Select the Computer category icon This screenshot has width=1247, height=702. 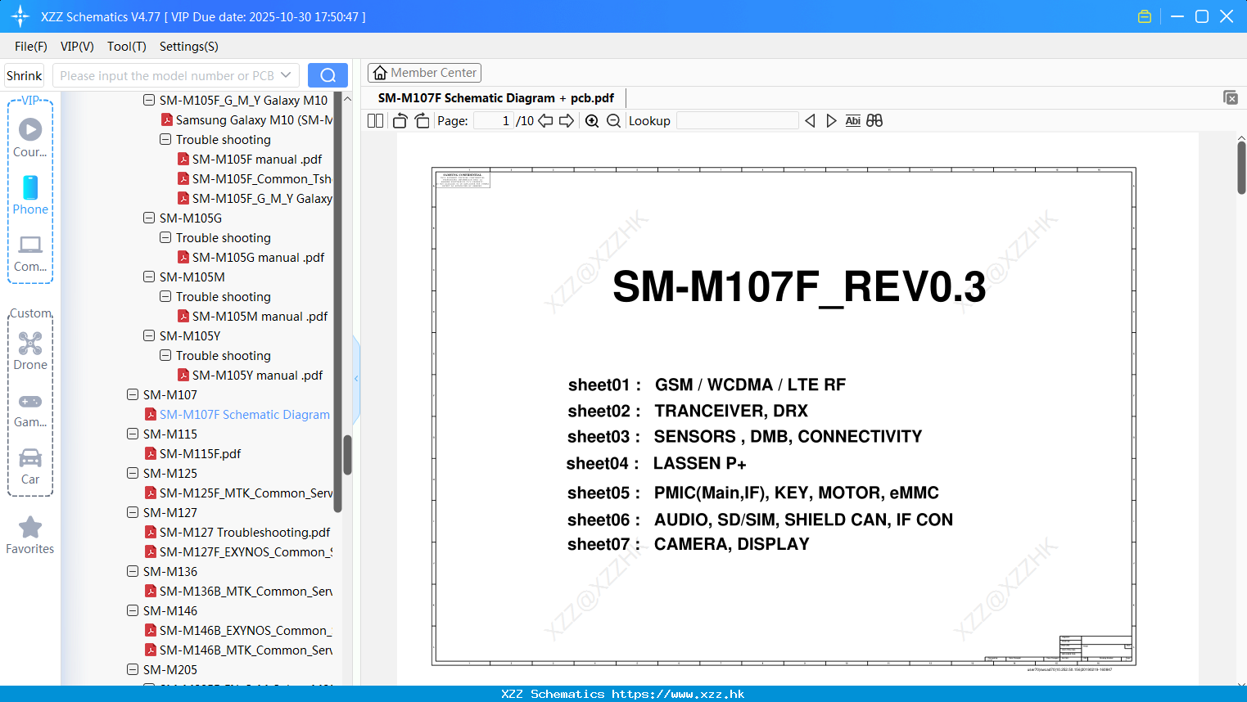(30, 253)
